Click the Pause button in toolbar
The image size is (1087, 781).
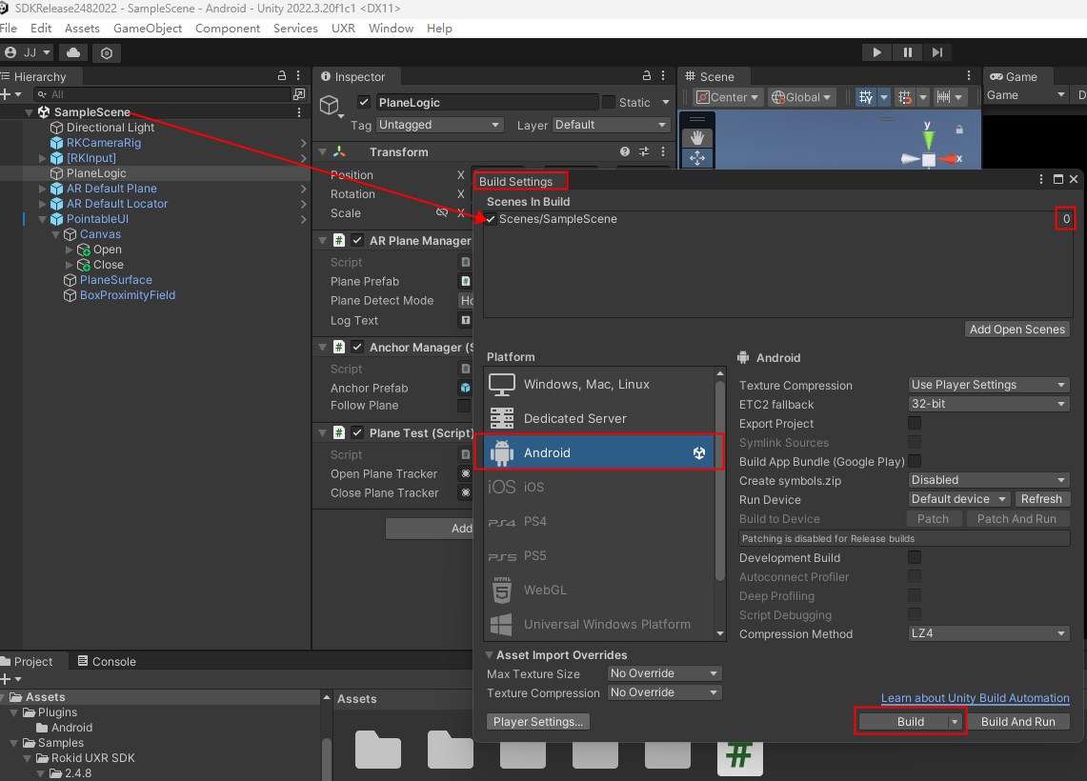point(908,52)
